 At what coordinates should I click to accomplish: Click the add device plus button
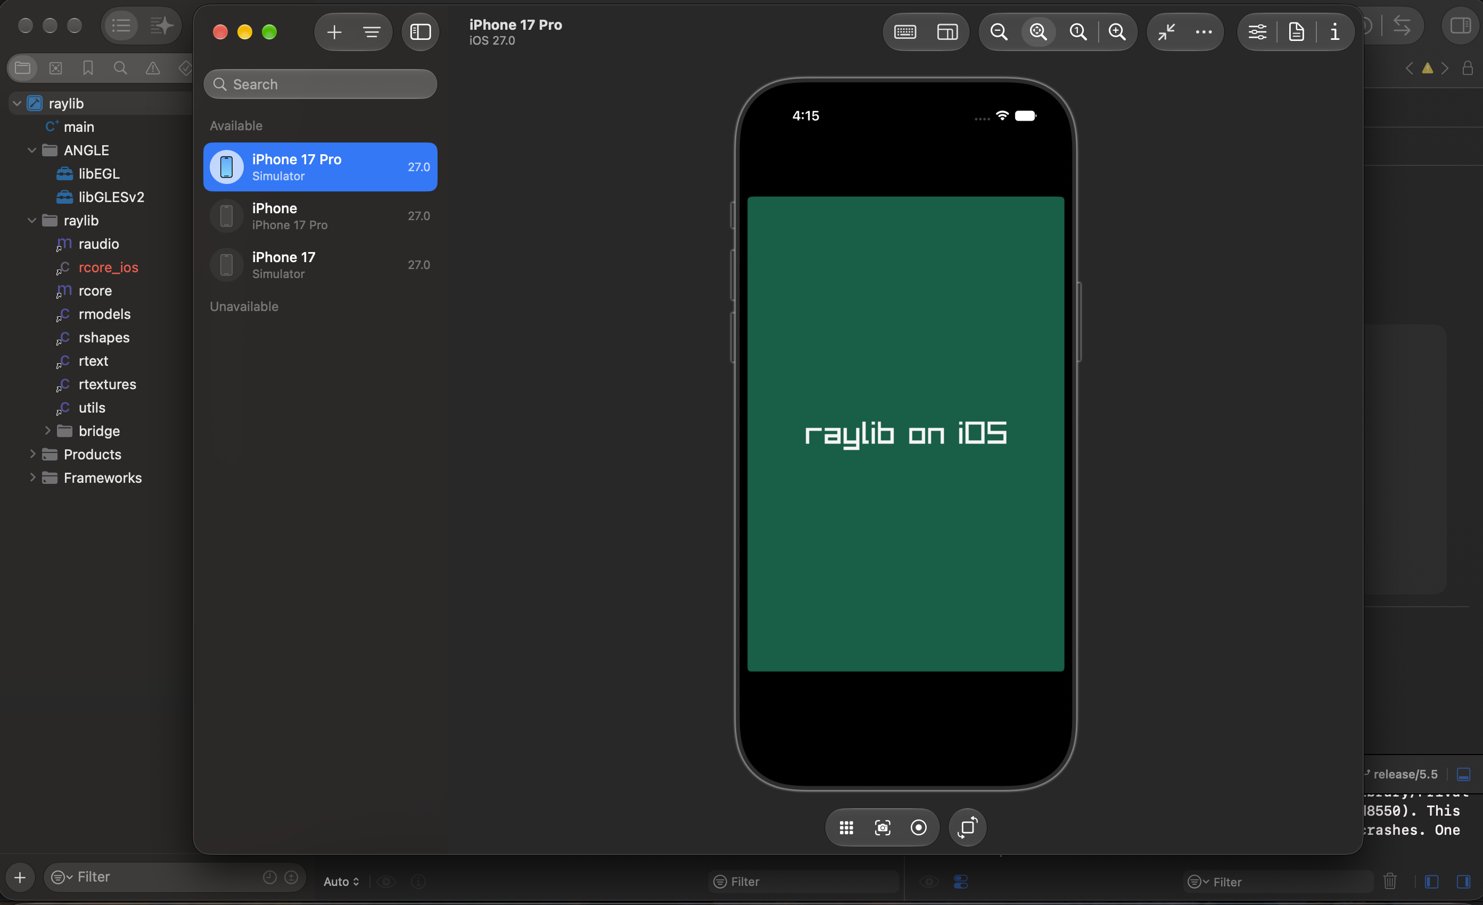coord(334,32)
